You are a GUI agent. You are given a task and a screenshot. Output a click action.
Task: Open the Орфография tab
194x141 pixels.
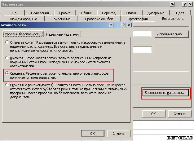135,19
